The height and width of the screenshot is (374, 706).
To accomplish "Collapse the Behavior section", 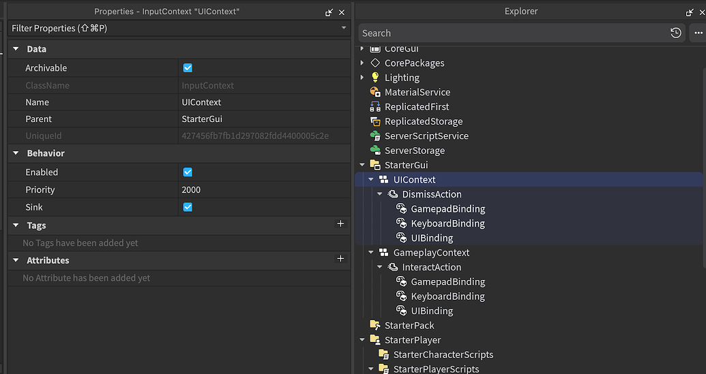I will 16,153.
